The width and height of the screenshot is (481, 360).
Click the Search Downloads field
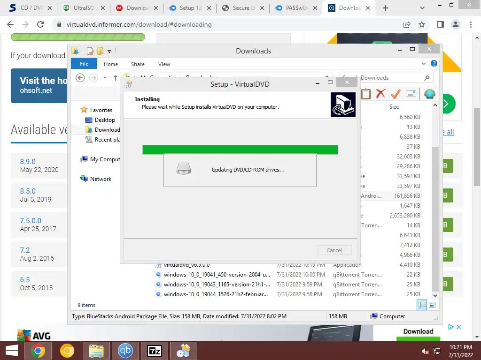[386, 78]
